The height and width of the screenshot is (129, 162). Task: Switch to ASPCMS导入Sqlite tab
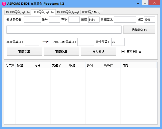[17, 12]
